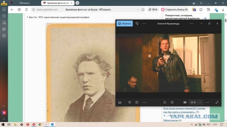The image size is (227, 127).
Task: Switch input language via РУС indicator
Action: pos(209,125)
